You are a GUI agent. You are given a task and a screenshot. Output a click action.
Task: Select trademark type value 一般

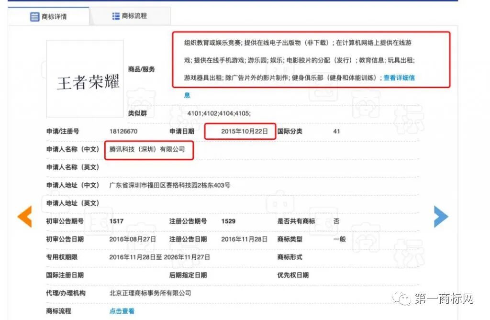(340, 239)
